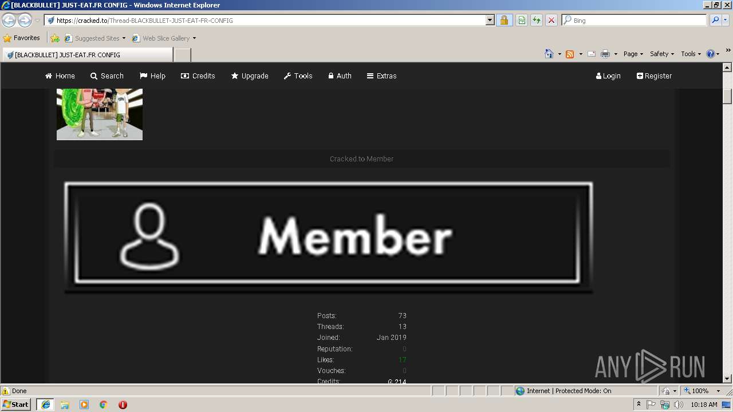Launch Chrome from the taskbar
This screenshot has width=733, height=412.
coord(104,405)
